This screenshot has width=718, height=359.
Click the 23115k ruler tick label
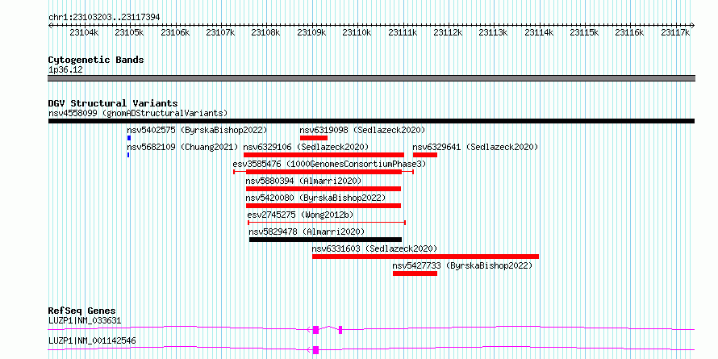[584, 32]
